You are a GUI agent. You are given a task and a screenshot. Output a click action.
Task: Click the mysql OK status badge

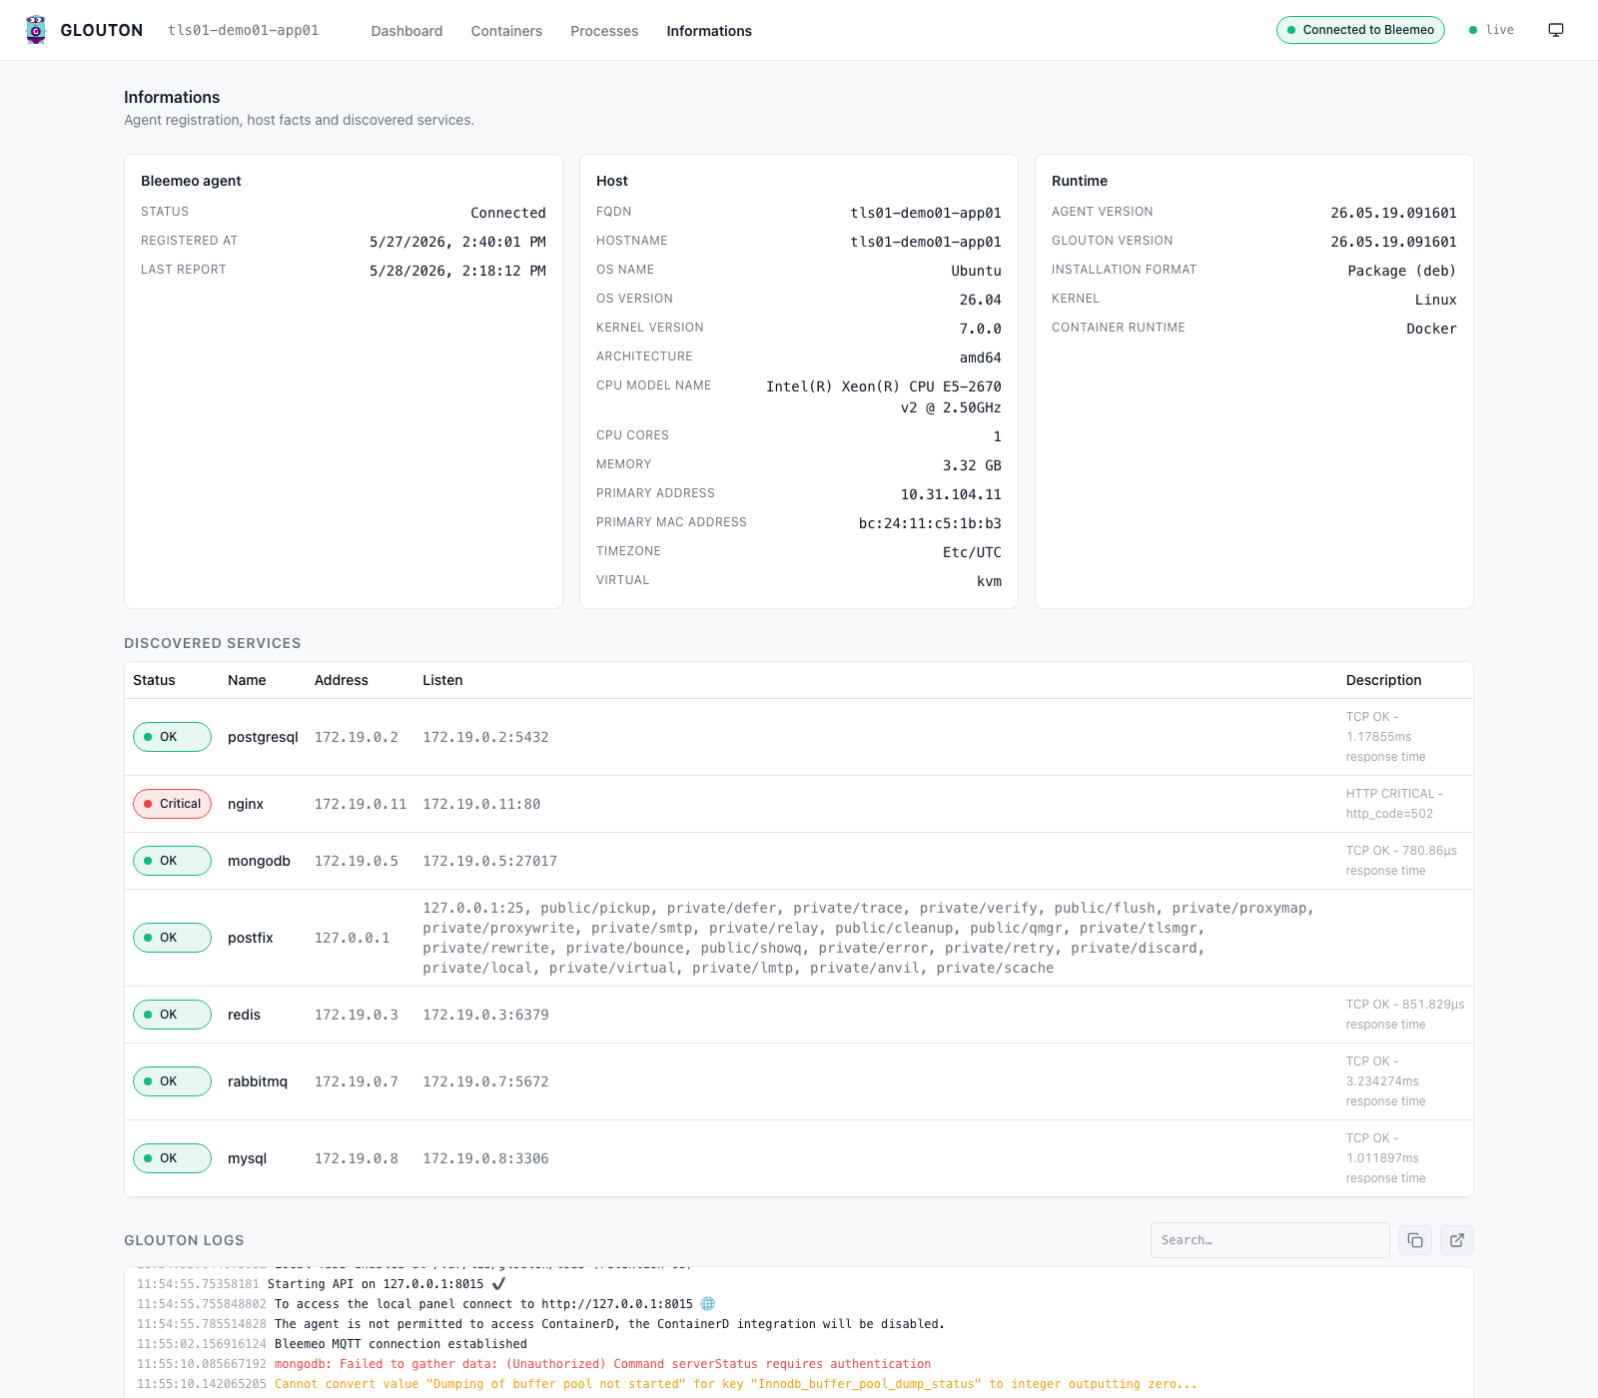(x=172, y=1158)
